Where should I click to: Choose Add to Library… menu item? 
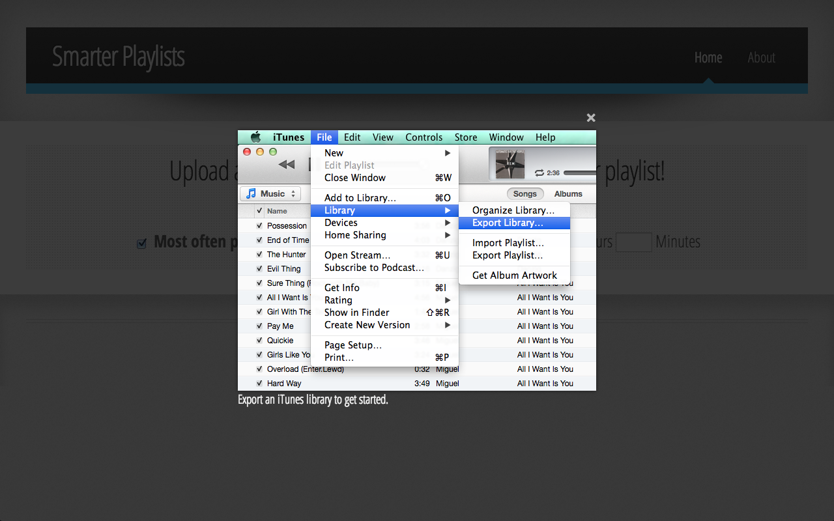(x=385, y=198)
